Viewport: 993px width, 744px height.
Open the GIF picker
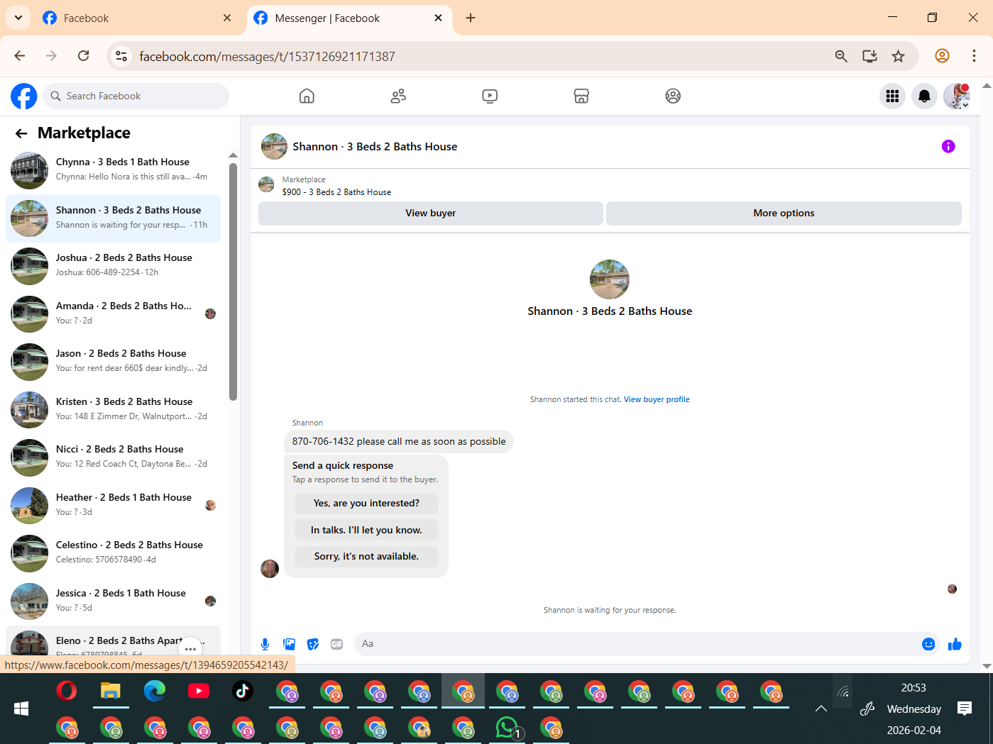[x=336, y=644]
